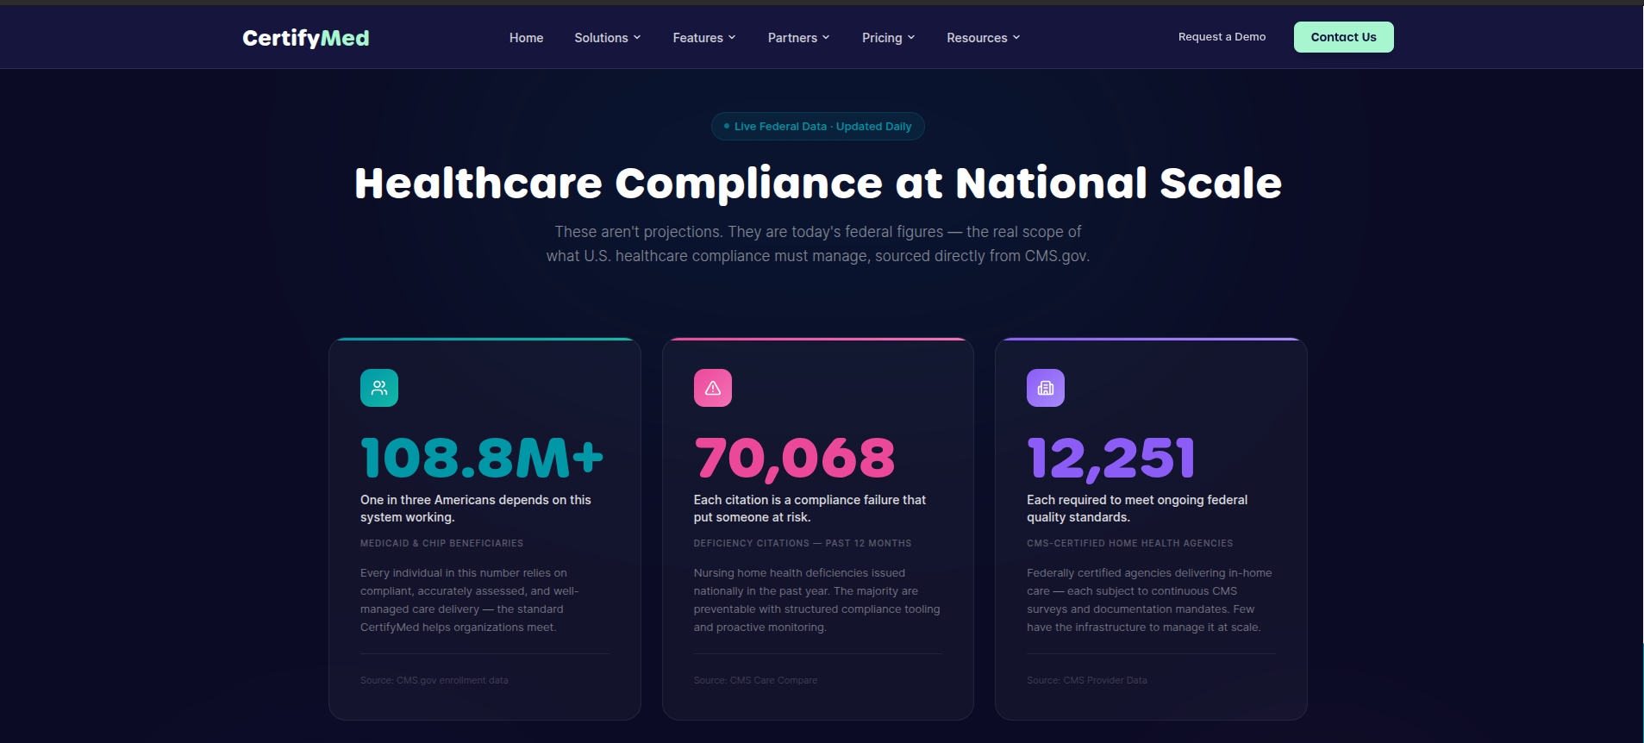Click the pink warning triangle icon

point(713,388)
